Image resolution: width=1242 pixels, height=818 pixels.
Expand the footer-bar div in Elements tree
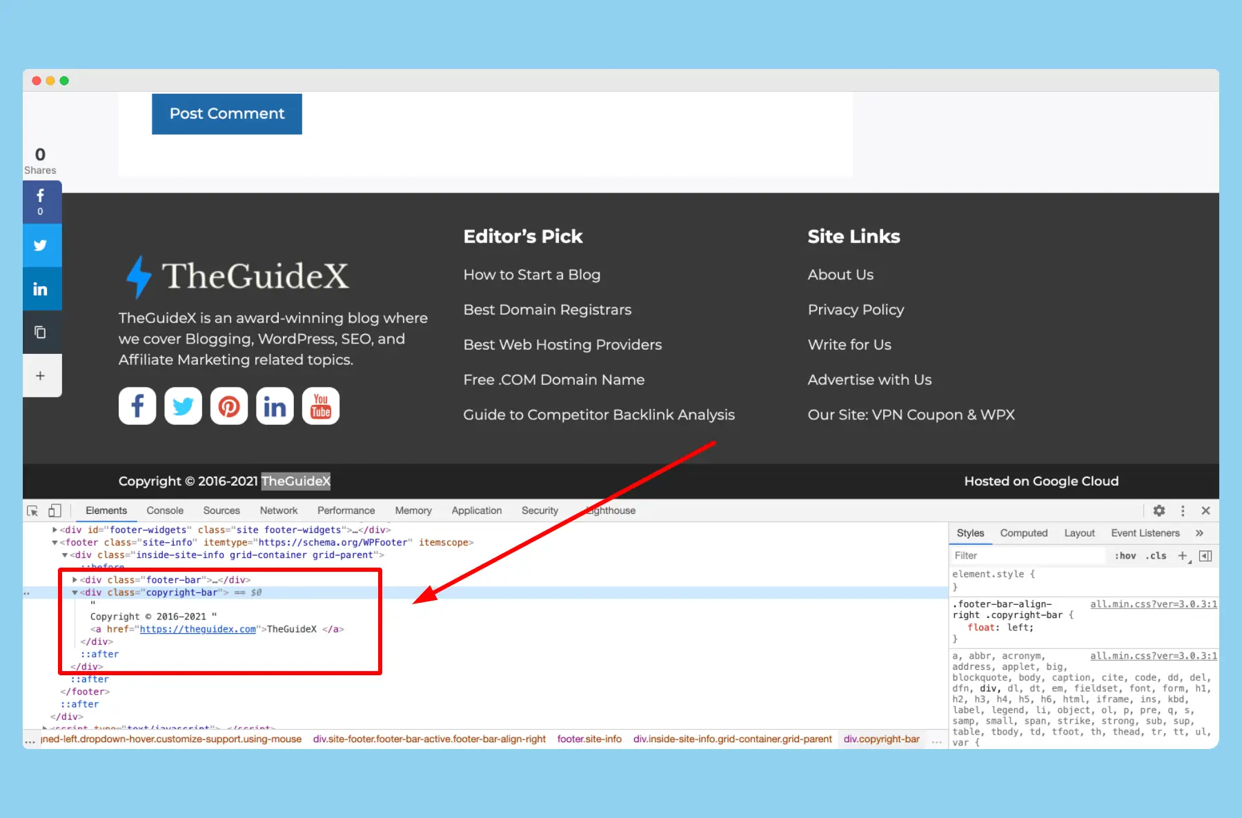(x=75, y=579)
